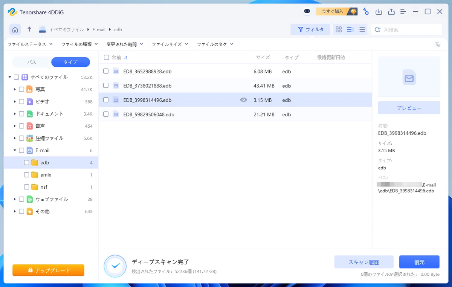Click the AI検索 search field

click(406, 29)
